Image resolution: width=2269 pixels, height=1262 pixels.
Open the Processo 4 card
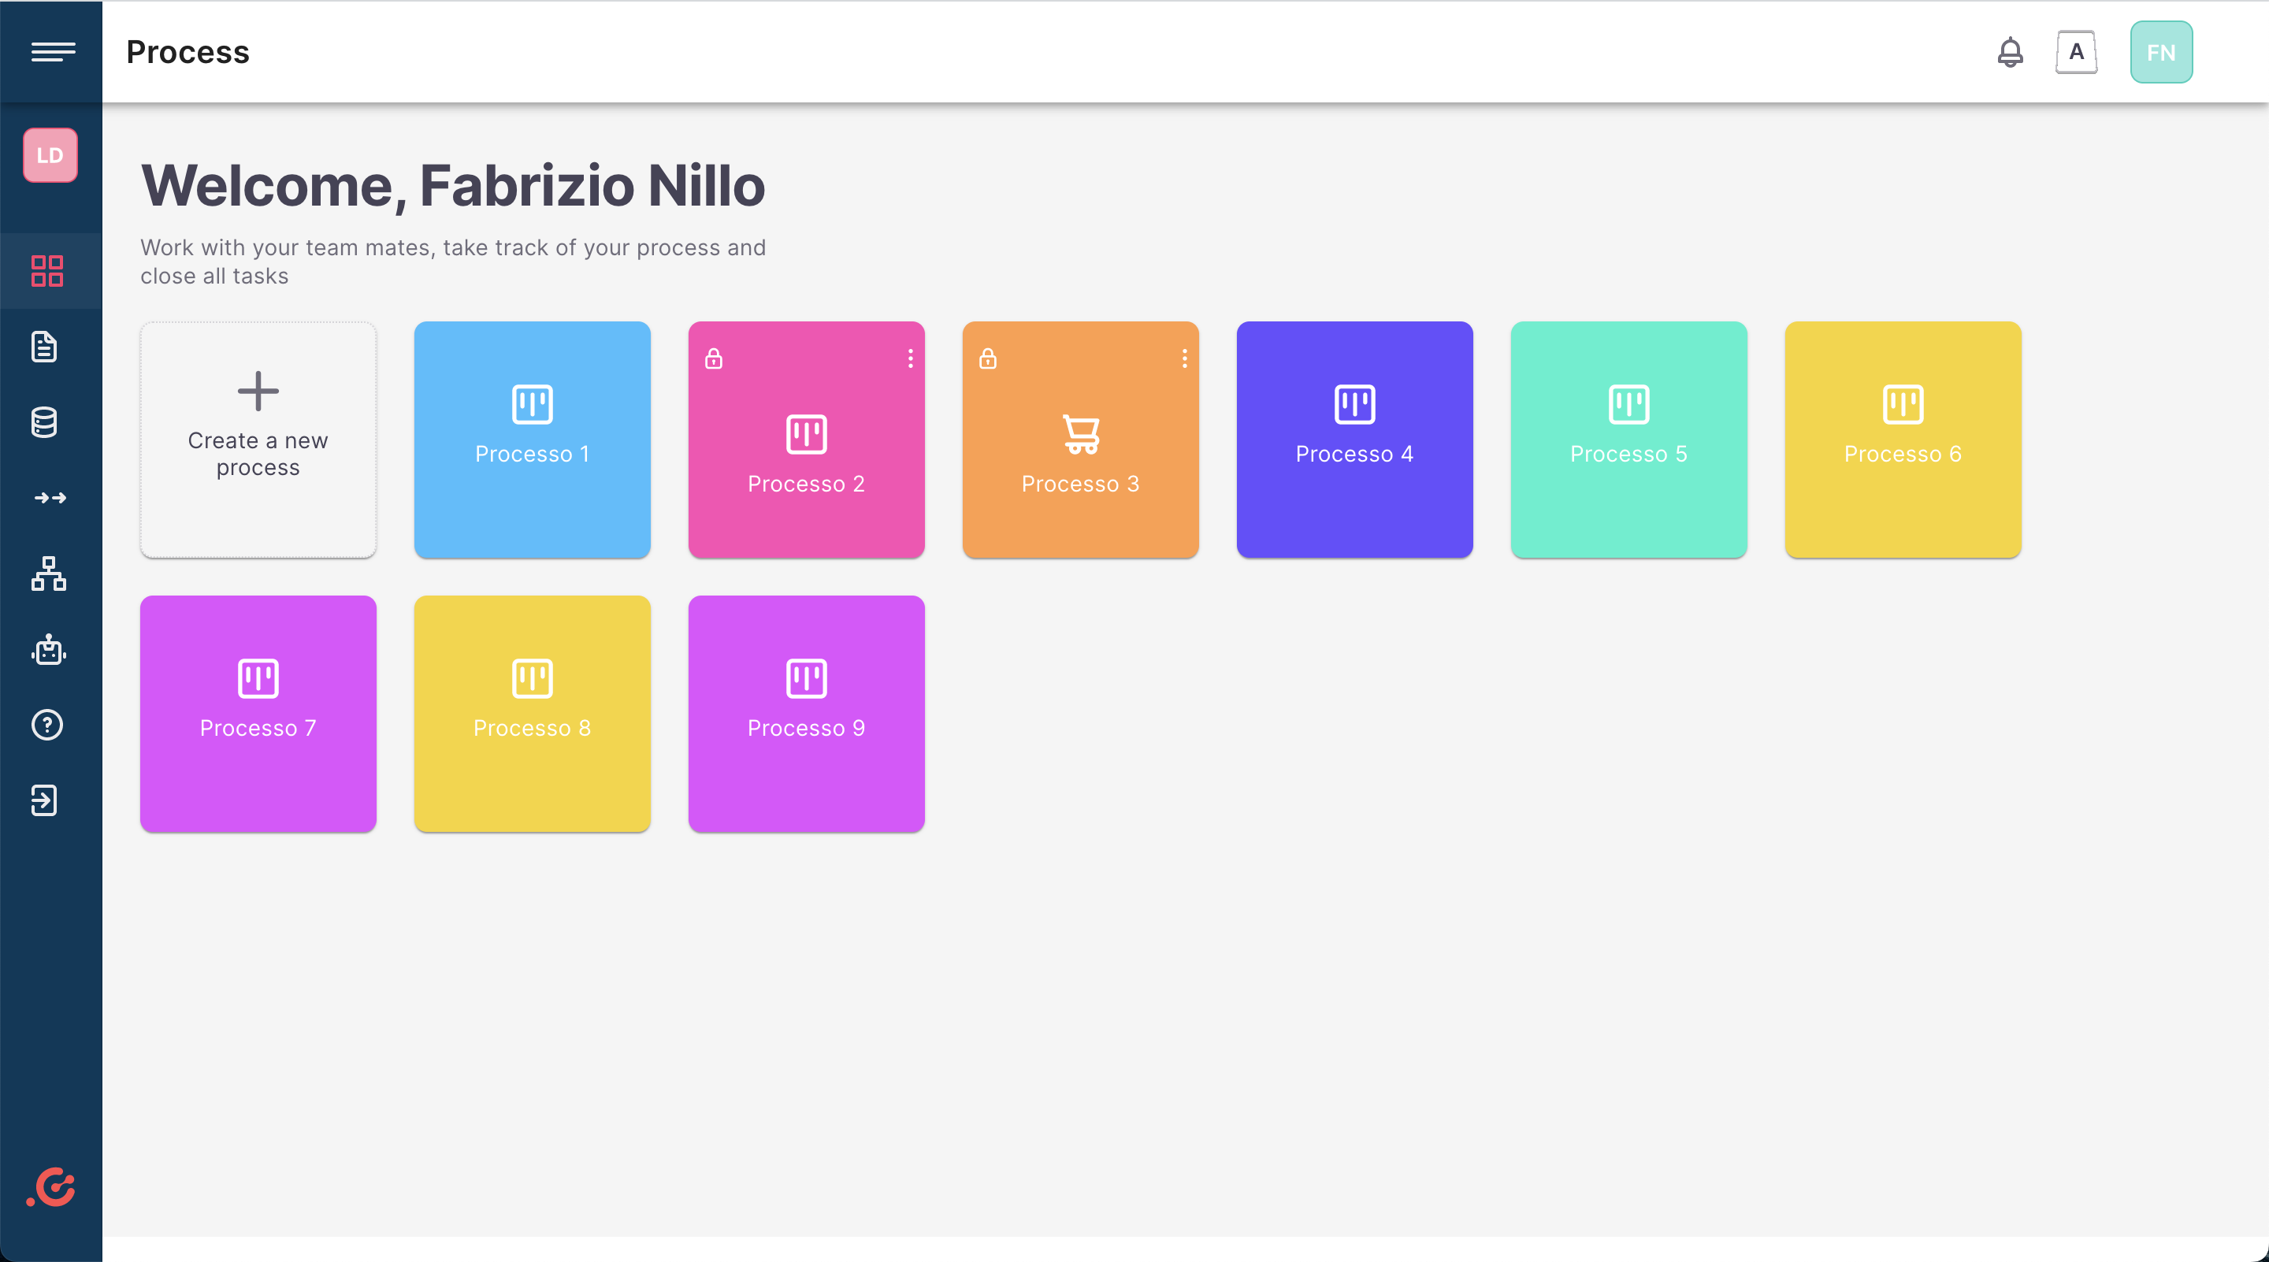point(1354,440)
